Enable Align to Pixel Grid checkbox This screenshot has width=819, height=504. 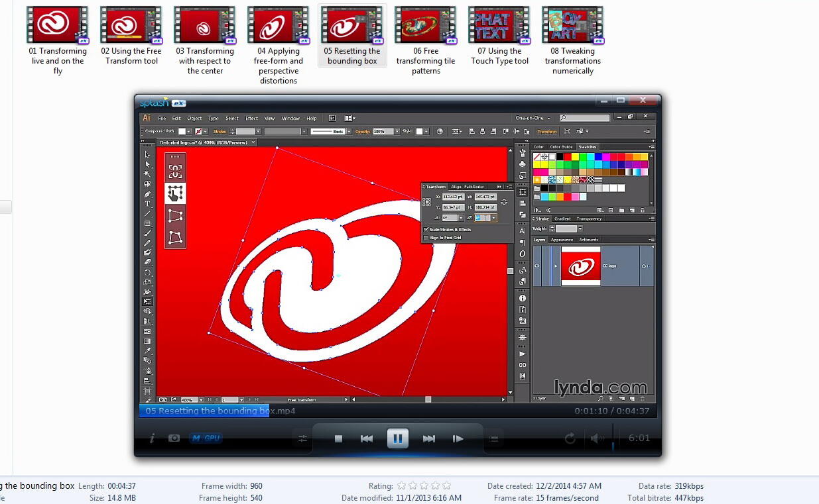[426, 237]
